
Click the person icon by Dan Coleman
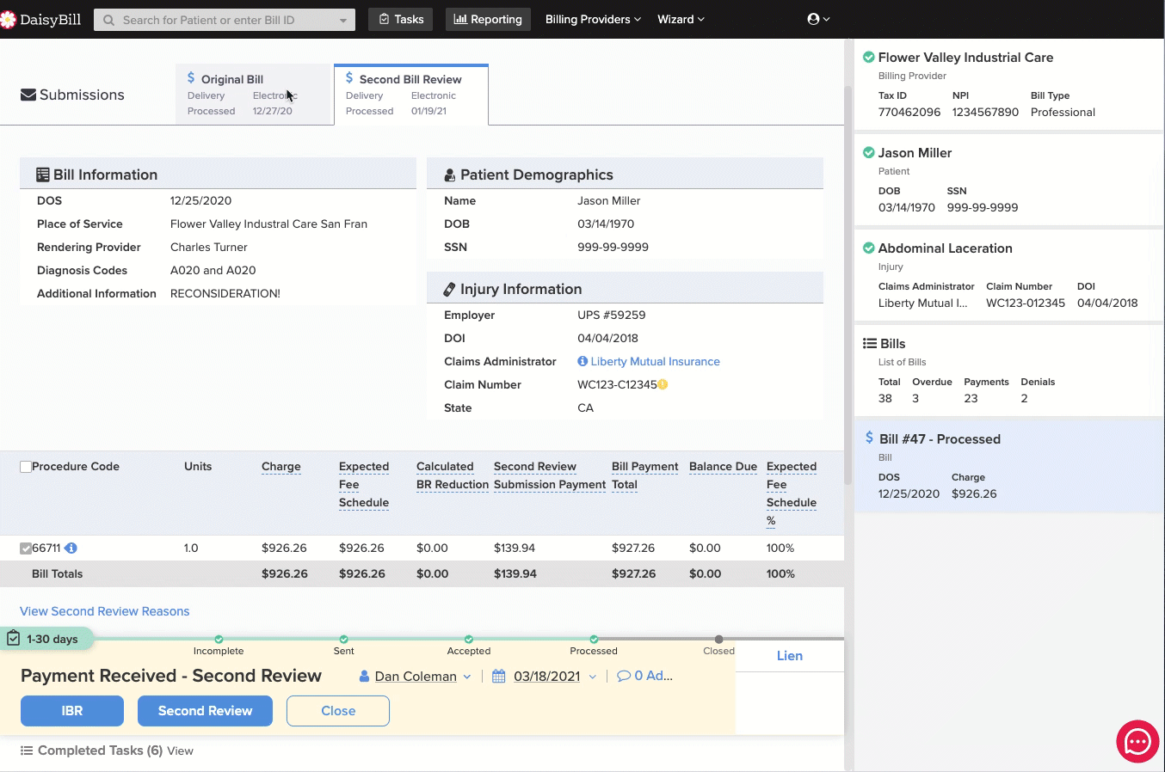pyautogui.click(x=364, y=677)
